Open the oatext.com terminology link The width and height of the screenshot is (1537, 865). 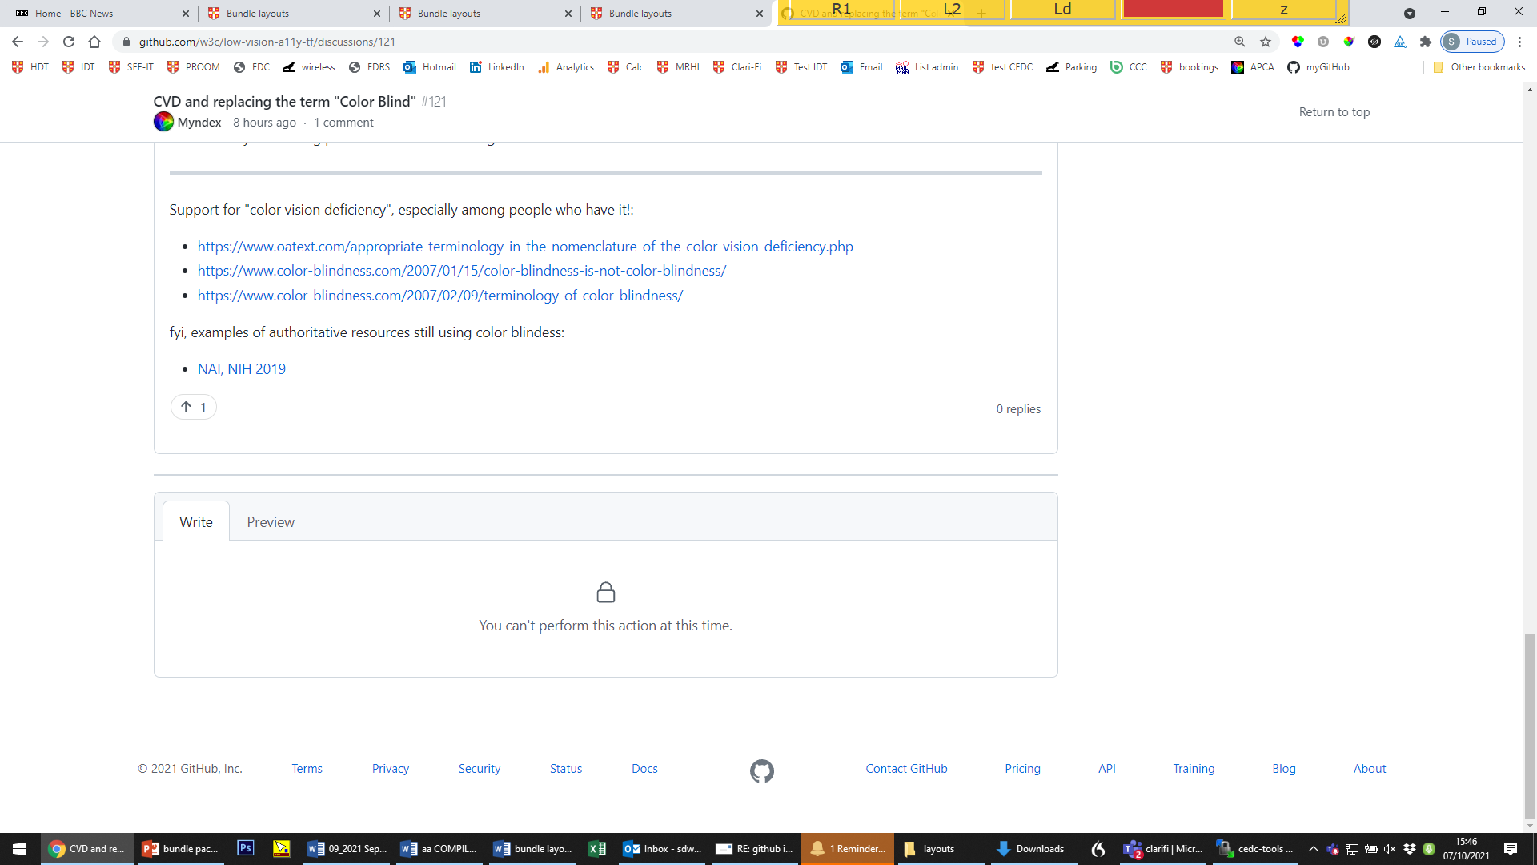tap(525, 247)
